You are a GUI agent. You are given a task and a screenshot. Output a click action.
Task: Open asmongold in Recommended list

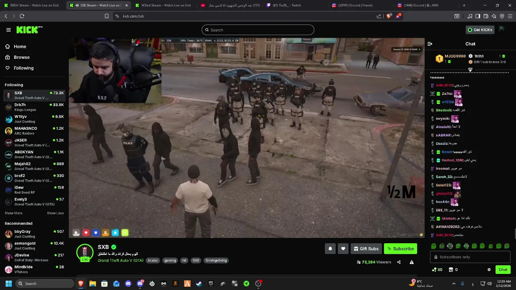pyautogui.click(x=34, y=246)
